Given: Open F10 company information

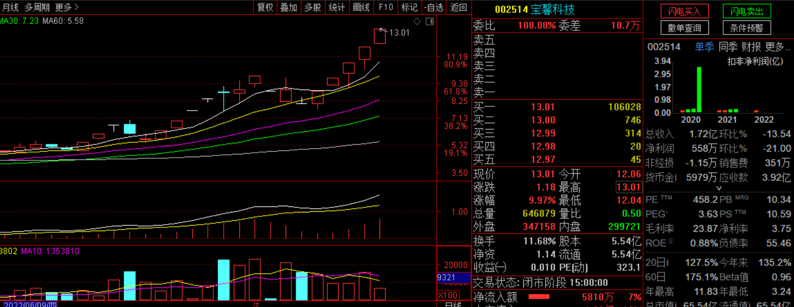Looking at the screenshot, I should (385, 7).
